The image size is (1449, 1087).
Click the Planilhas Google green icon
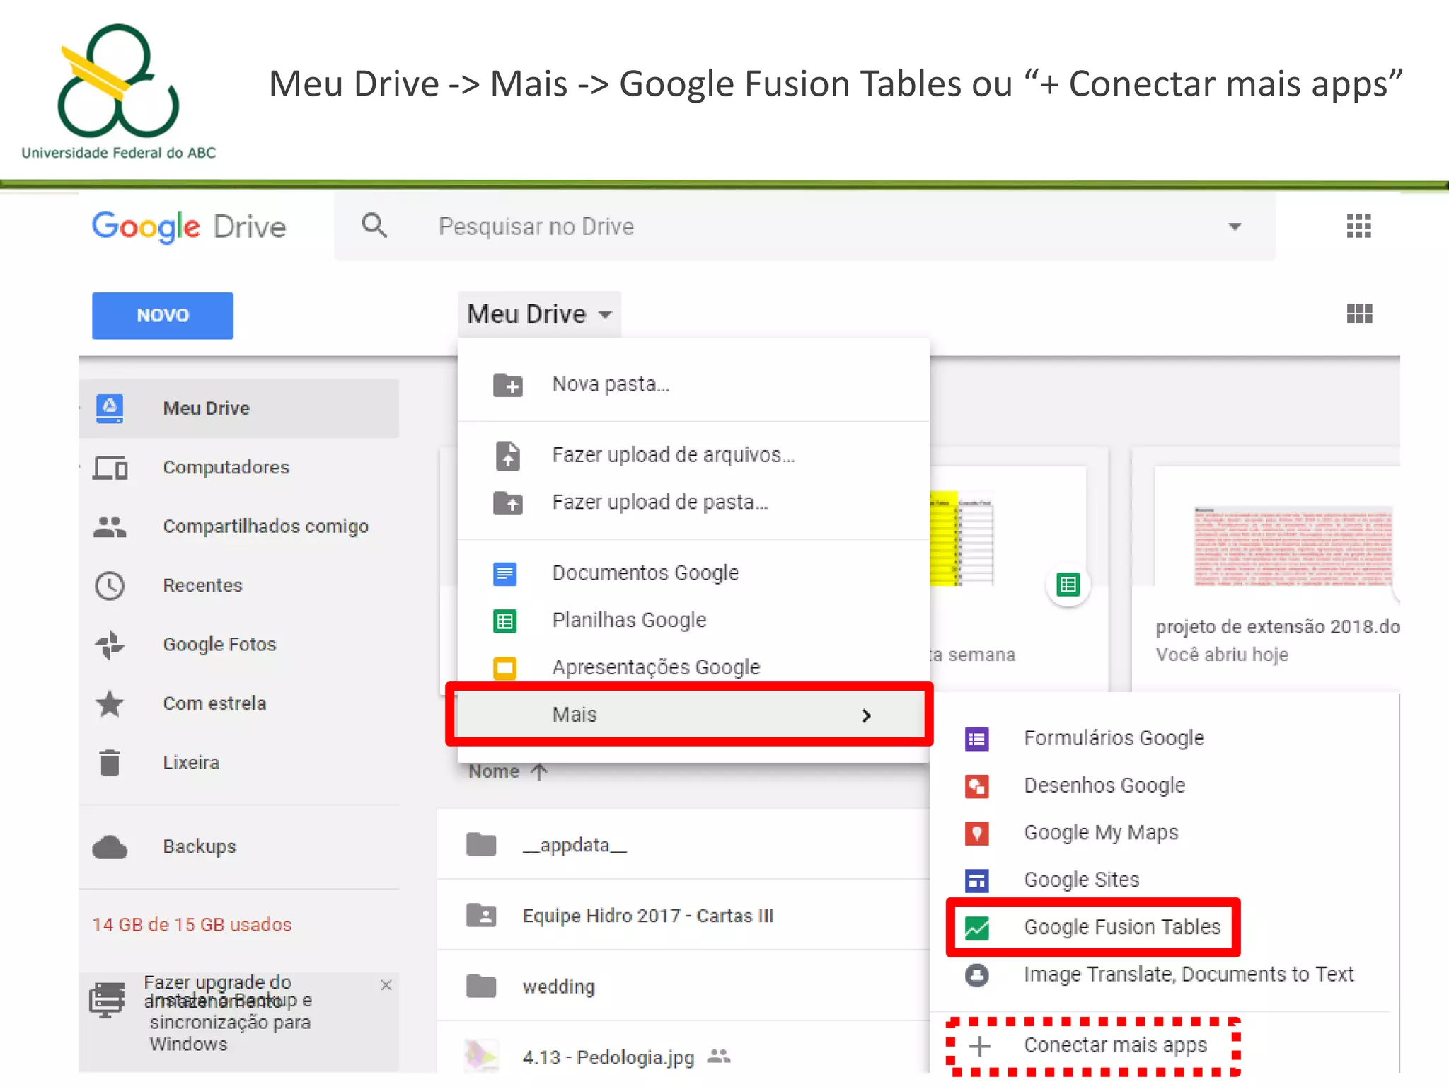(x=505, y=621)
